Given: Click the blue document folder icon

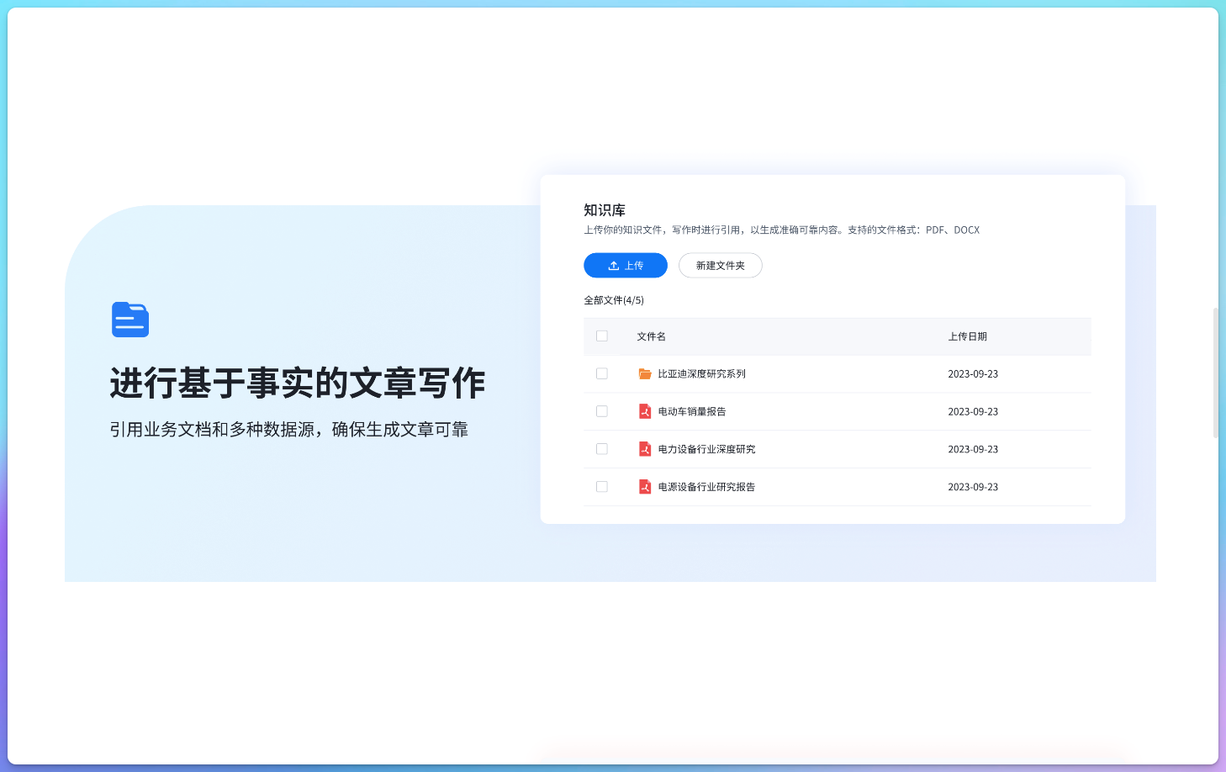Looking at the screenshot, I should [x=130, y=320].
